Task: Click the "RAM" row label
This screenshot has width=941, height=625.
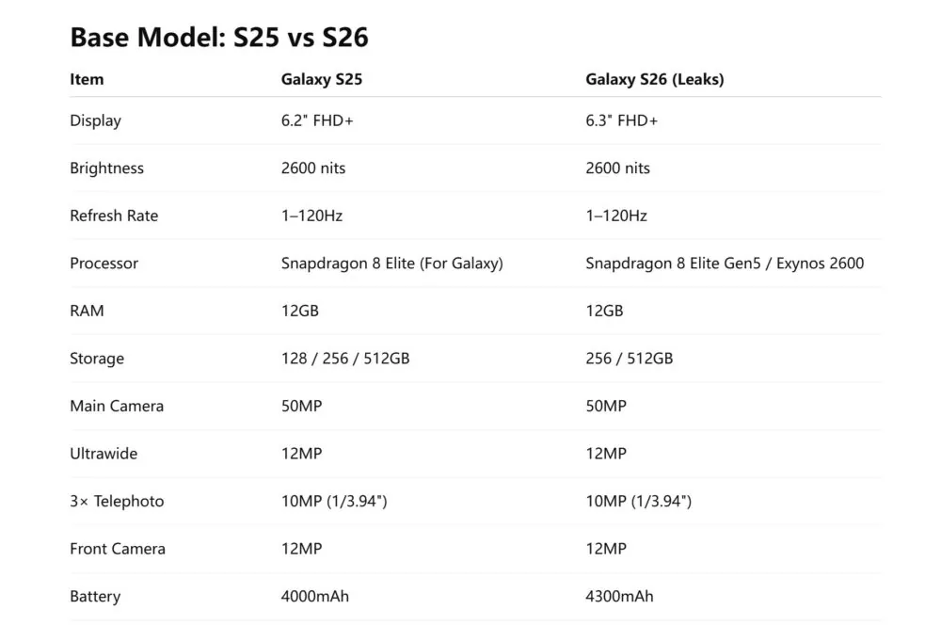Action: pos(87,311)
